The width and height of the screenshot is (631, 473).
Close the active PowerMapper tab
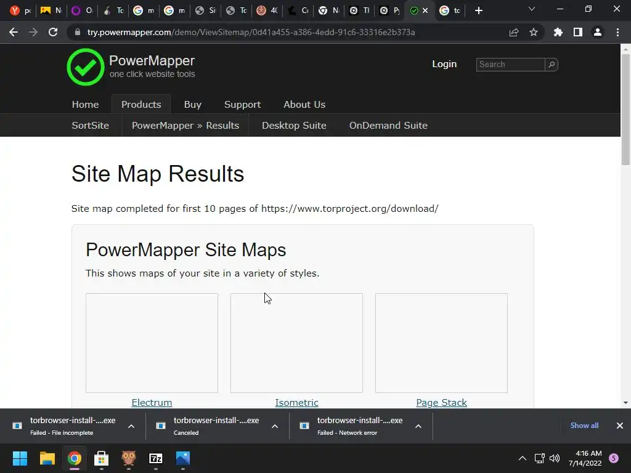pyautogui.click(x=425, y=10)
